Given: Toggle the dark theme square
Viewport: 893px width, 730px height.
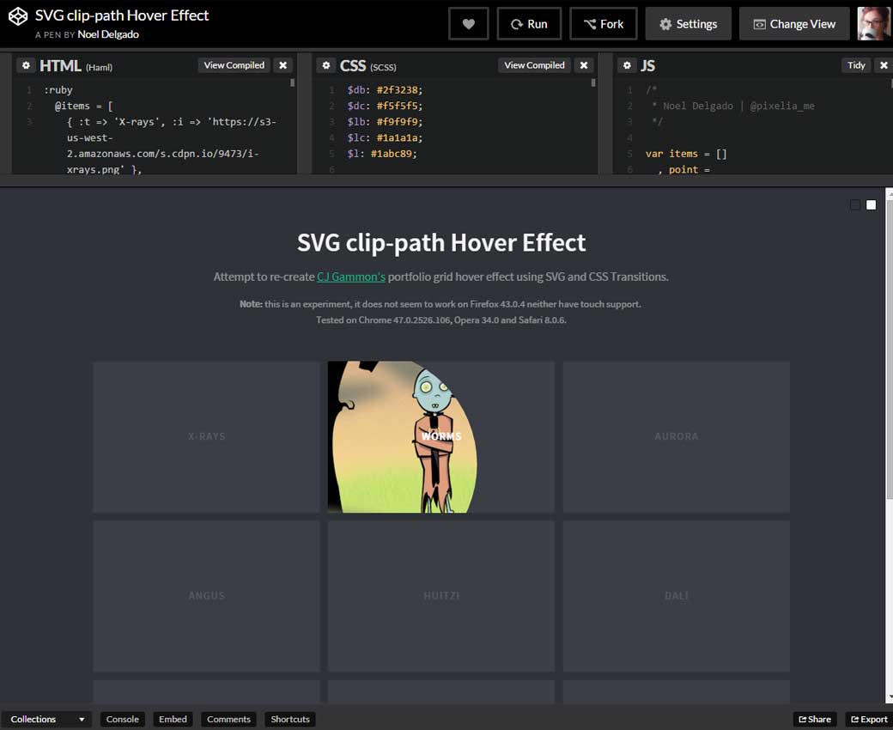Looking at the screenshot, I should [854, 204].
